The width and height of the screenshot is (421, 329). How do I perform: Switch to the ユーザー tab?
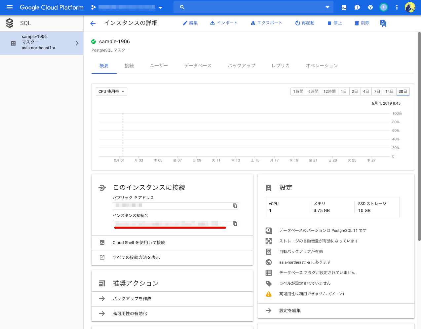[x=159, y=66]
